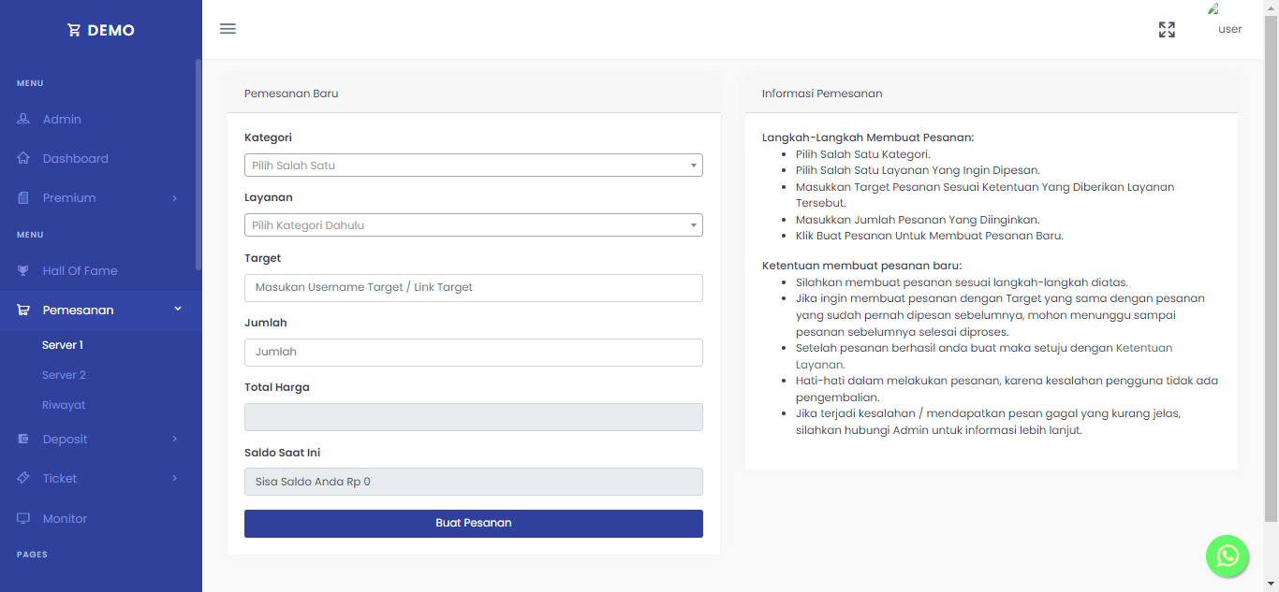The image size is (1279, 592).
Task: Open the WhatsApp chat floating icon
Action: coord(1228,556)
